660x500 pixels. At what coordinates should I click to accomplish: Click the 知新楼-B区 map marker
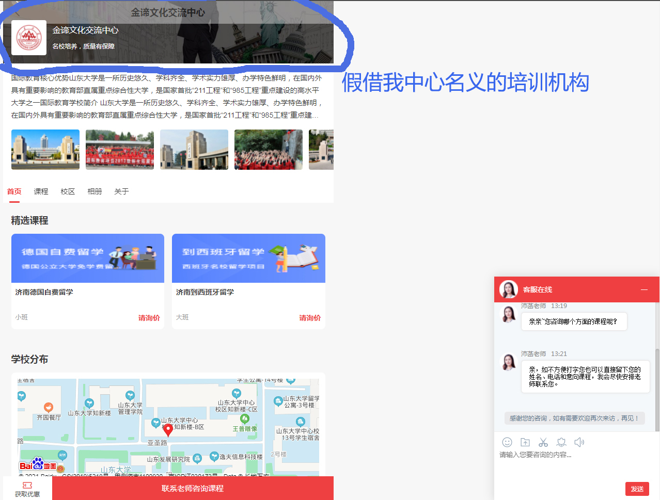coord(155,424)
